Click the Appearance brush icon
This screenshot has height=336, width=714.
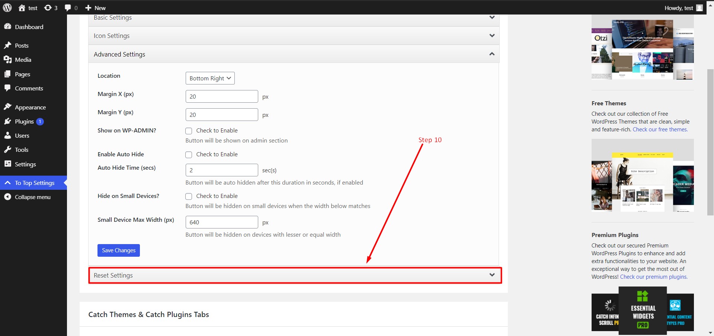[x=7, y=107]
